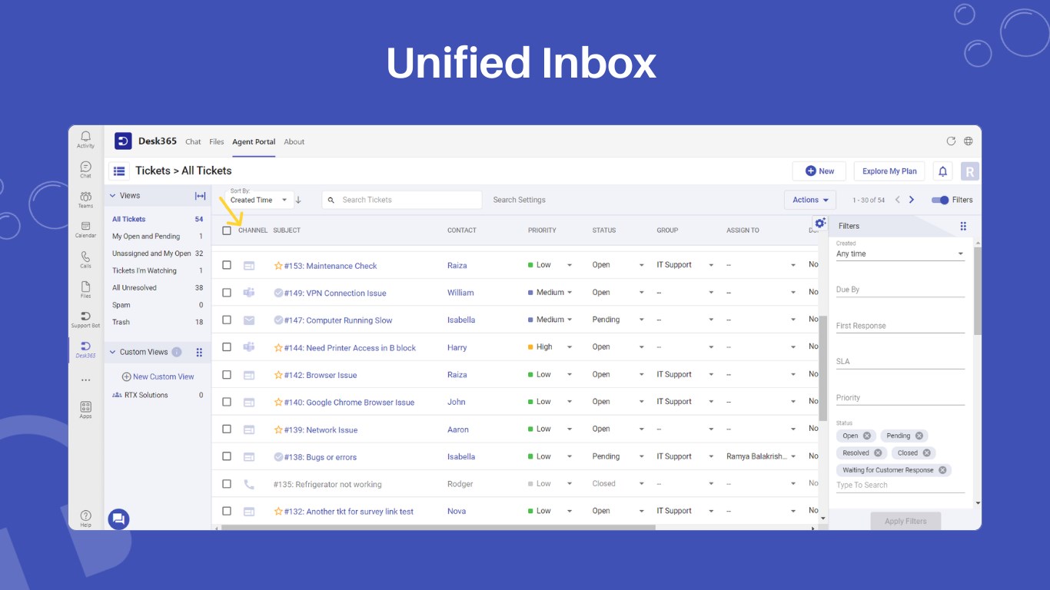Screen dimensions: 1050x590
Task: Select checkbox for ticket #138
Action: [227, 456]
